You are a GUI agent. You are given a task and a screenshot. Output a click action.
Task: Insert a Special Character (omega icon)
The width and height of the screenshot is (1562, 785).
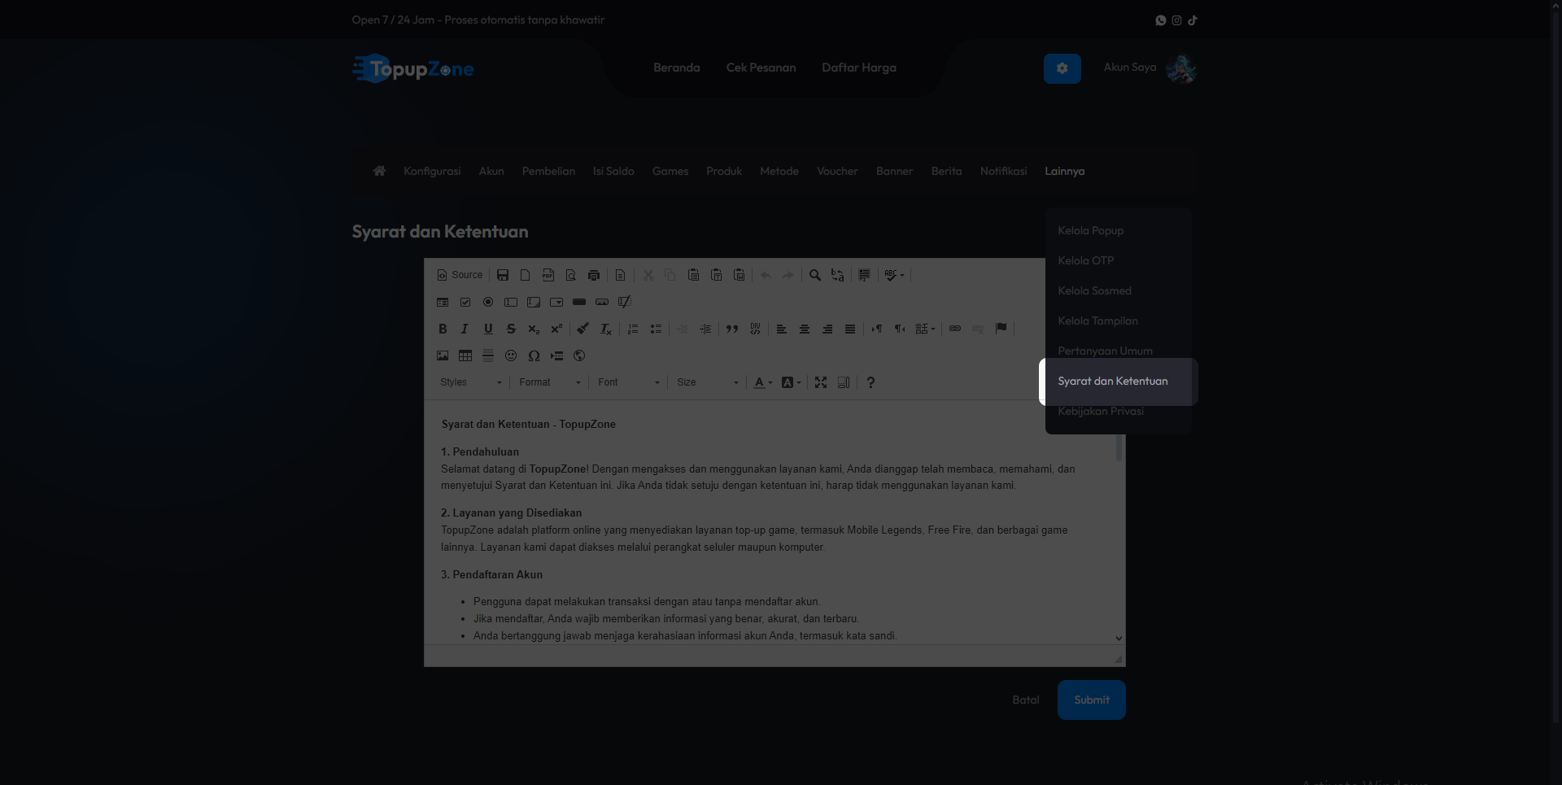point(534,355)
